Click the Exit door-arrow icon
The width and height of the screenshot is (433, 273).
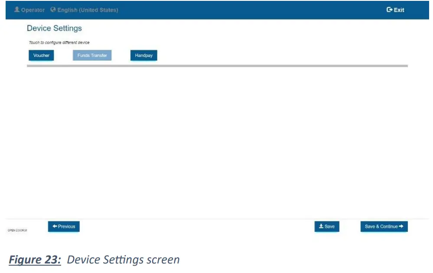click(389, 10)
